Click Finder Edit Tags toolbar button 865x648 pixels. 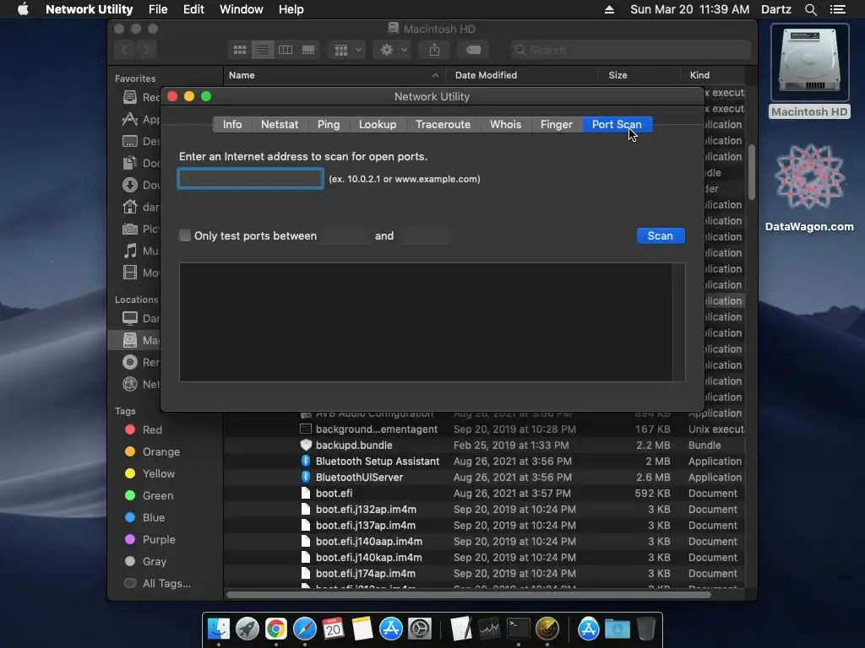pyautogui.click(x=473, y=50)
